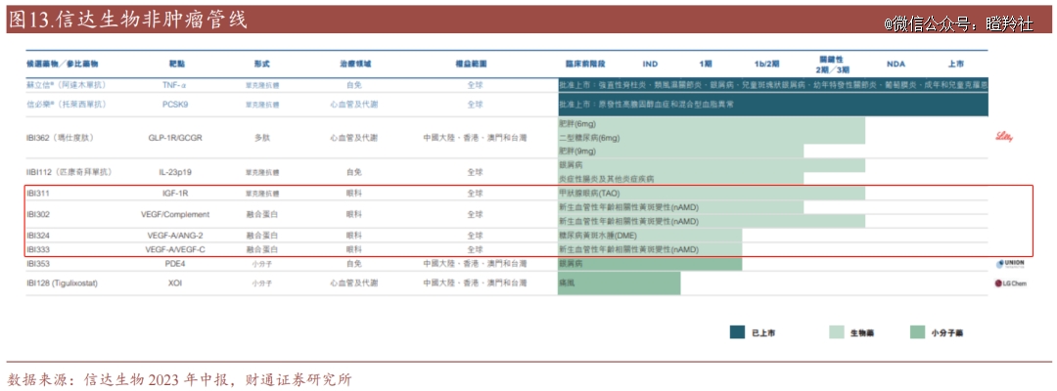Select the IBI324 drug name
The width and height of the screenshot is (1057, 391).
(39, 236)
